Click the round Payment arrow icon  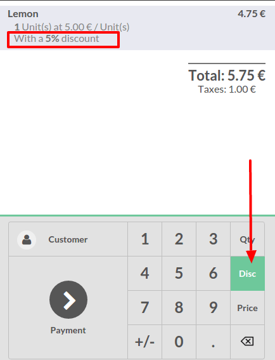click(x=68, y=300)
